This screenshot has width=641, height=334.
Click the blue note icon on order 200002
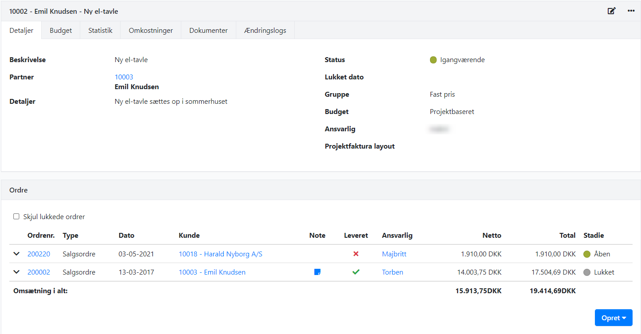tap(317, 272)
